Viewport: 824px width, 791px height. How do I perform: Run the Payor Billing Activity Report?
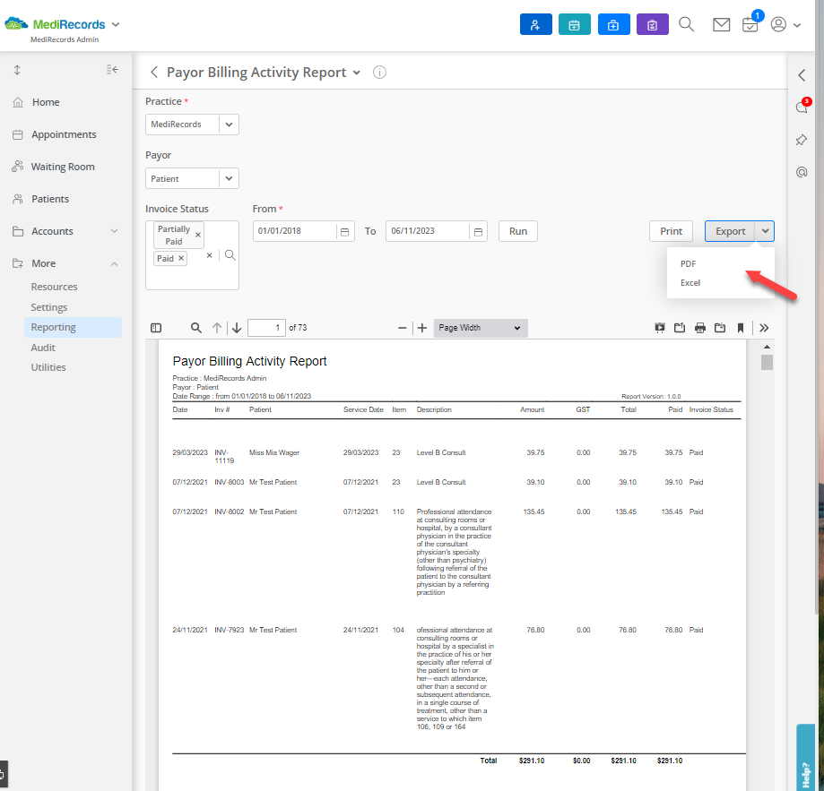(x=517, y=230)
